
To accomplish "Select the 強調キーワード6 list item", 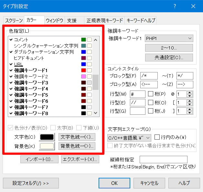I will (x=50, y=101).
